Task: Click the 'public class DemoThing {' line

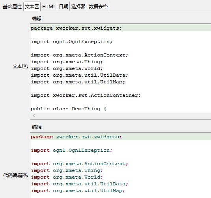Action: pos(68,109)
